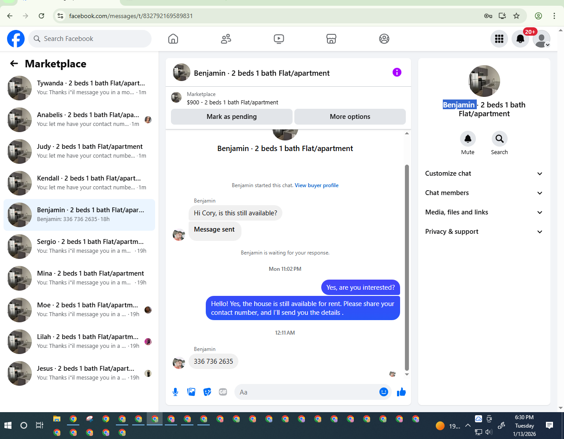Click the listing thumbnail in right panel

click(484, 81)
